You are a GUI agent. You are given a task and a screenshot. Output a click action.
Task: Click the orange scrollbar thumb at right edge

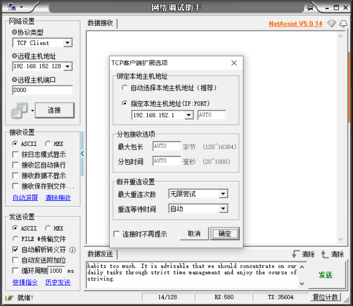click(x=349, y=87)
